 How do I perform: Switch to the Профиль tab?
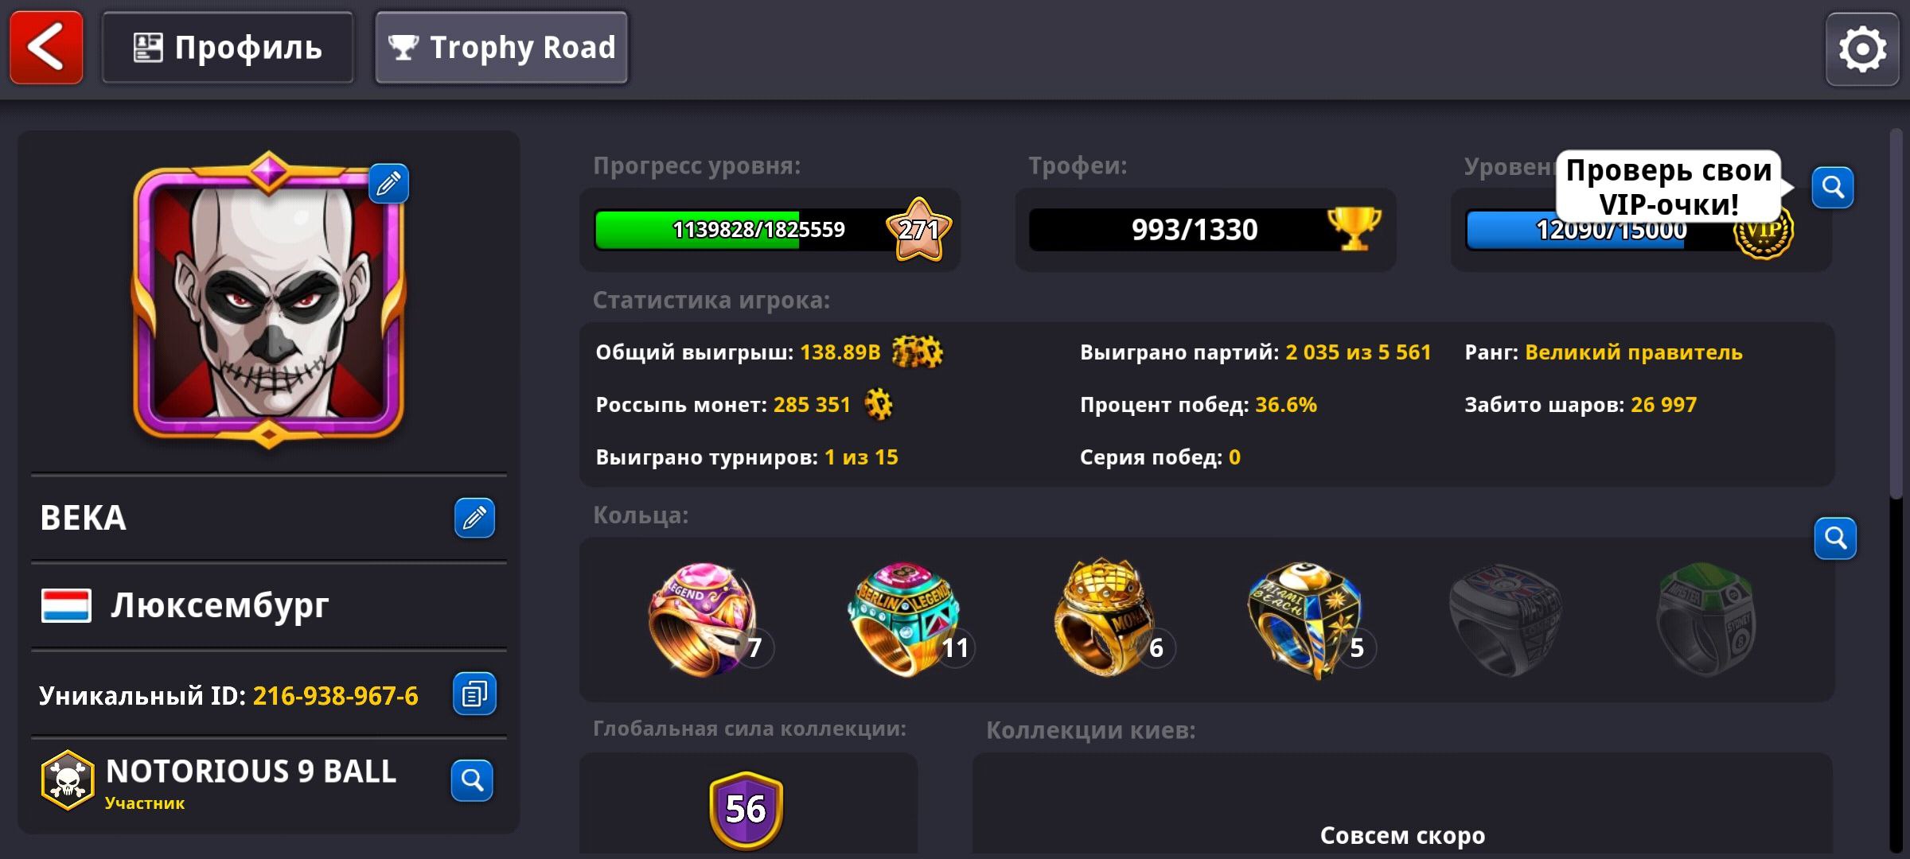228,48
